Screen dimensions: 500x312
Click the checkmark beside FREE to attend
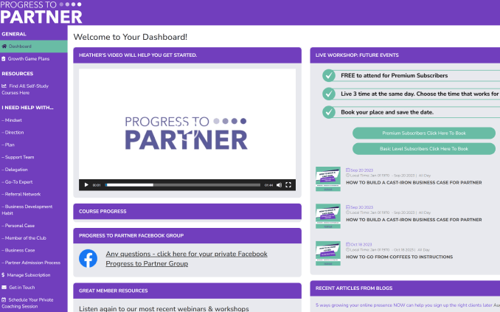[329, 76]
